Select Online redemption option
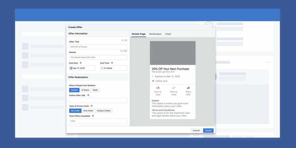 point(74,90)
